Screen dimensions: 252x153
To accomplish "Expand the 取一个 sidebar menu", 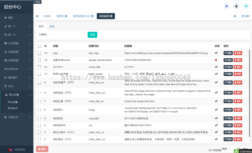I will click(x=17, y=35).
